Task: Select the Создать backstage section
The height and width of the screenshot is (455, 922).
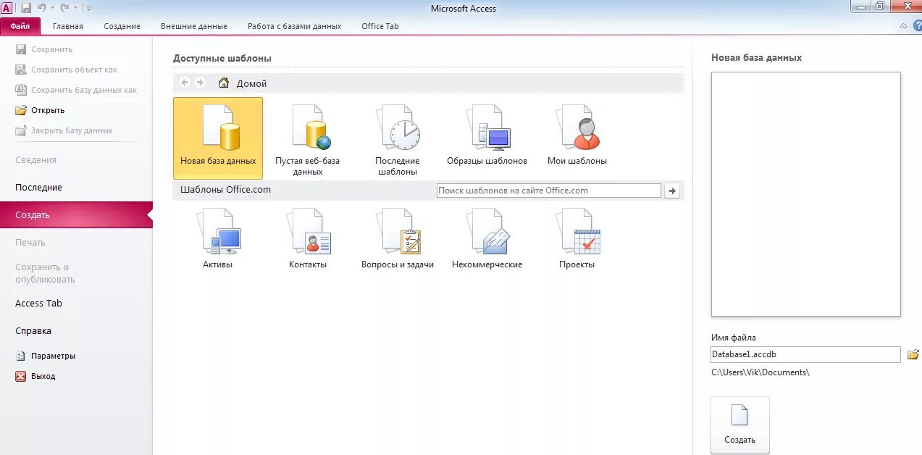Action: 76,214
